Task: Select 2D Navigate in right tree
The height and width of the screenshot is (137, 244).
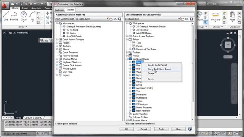Action: point(142,104)
